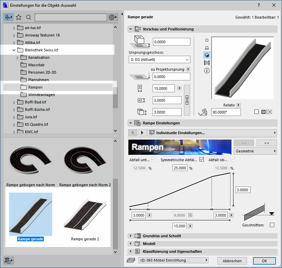Viewport: 282px width, 268px height.
Task: Click the search magnifier icon
Action: pos(28,17)
